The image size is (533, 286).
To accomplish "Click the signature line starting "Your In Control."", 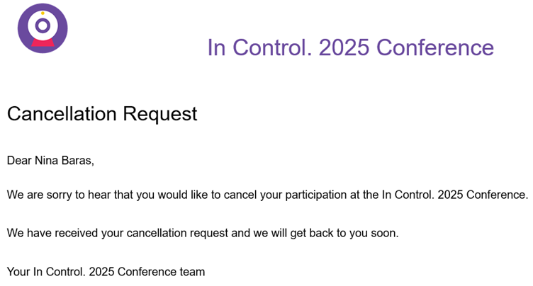I will [106, 271].
